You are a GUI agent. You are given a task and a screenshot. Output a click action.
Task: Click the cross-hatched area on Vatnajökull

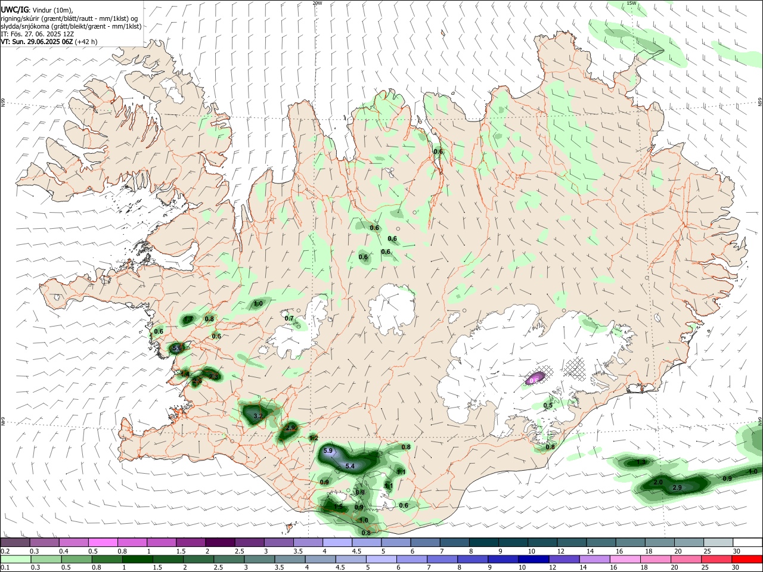[575, 368]
